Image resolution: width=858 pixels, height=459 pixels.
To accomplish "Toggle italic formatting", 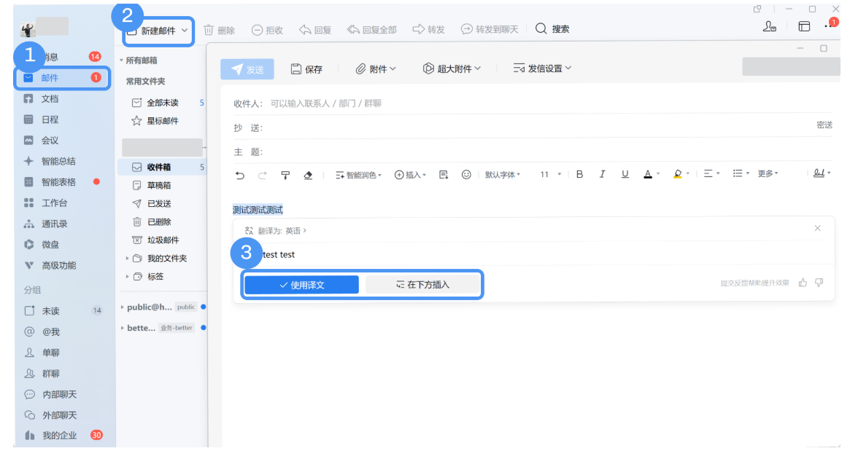I will click(602, 174).
